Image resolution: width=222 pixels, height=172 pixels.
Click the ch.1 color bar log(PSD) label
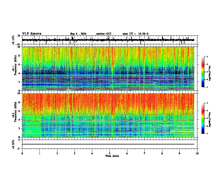[x=210, y=73]
